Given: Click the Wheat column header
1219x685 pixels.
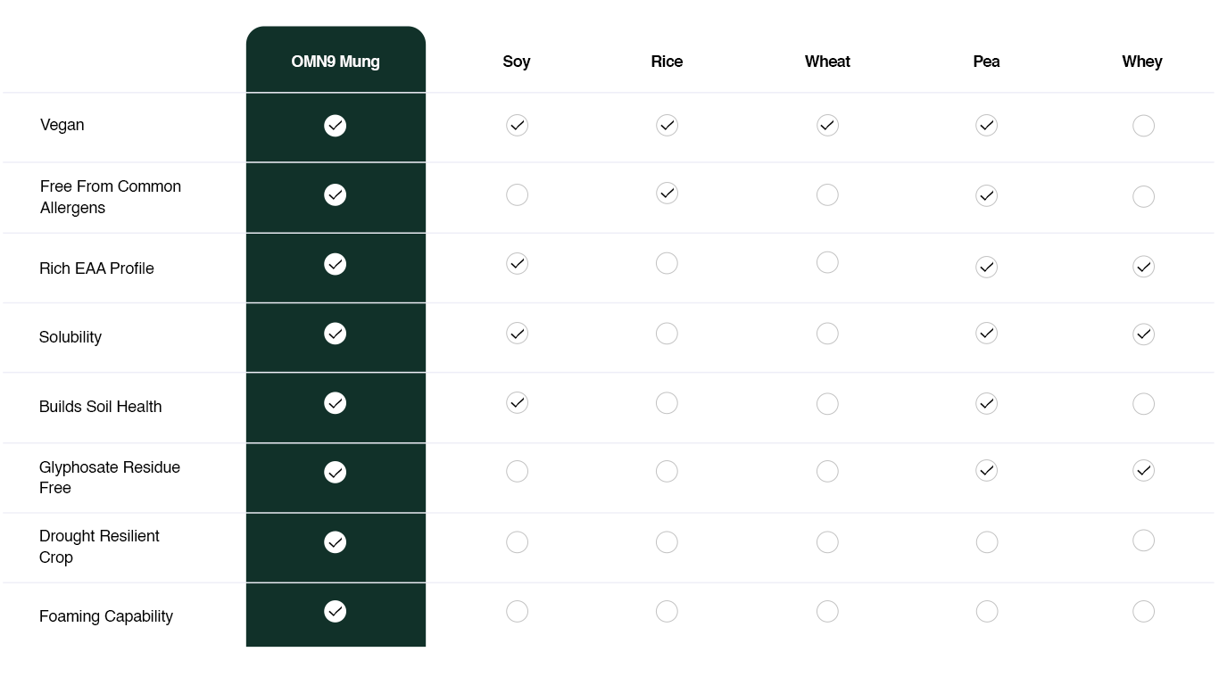Looking at the screenshot, I should (827, 62).
